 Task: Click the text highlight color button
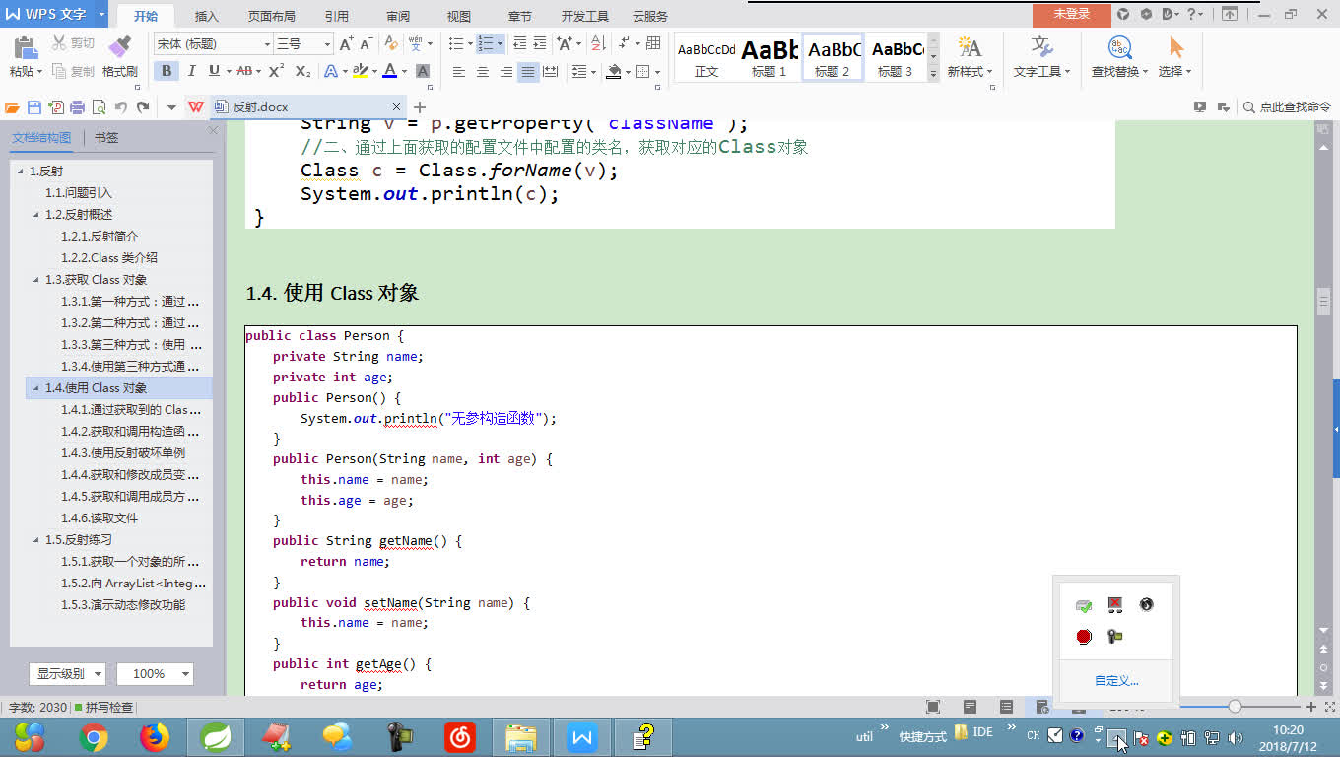pyautogui.click(x=360, y=71)
